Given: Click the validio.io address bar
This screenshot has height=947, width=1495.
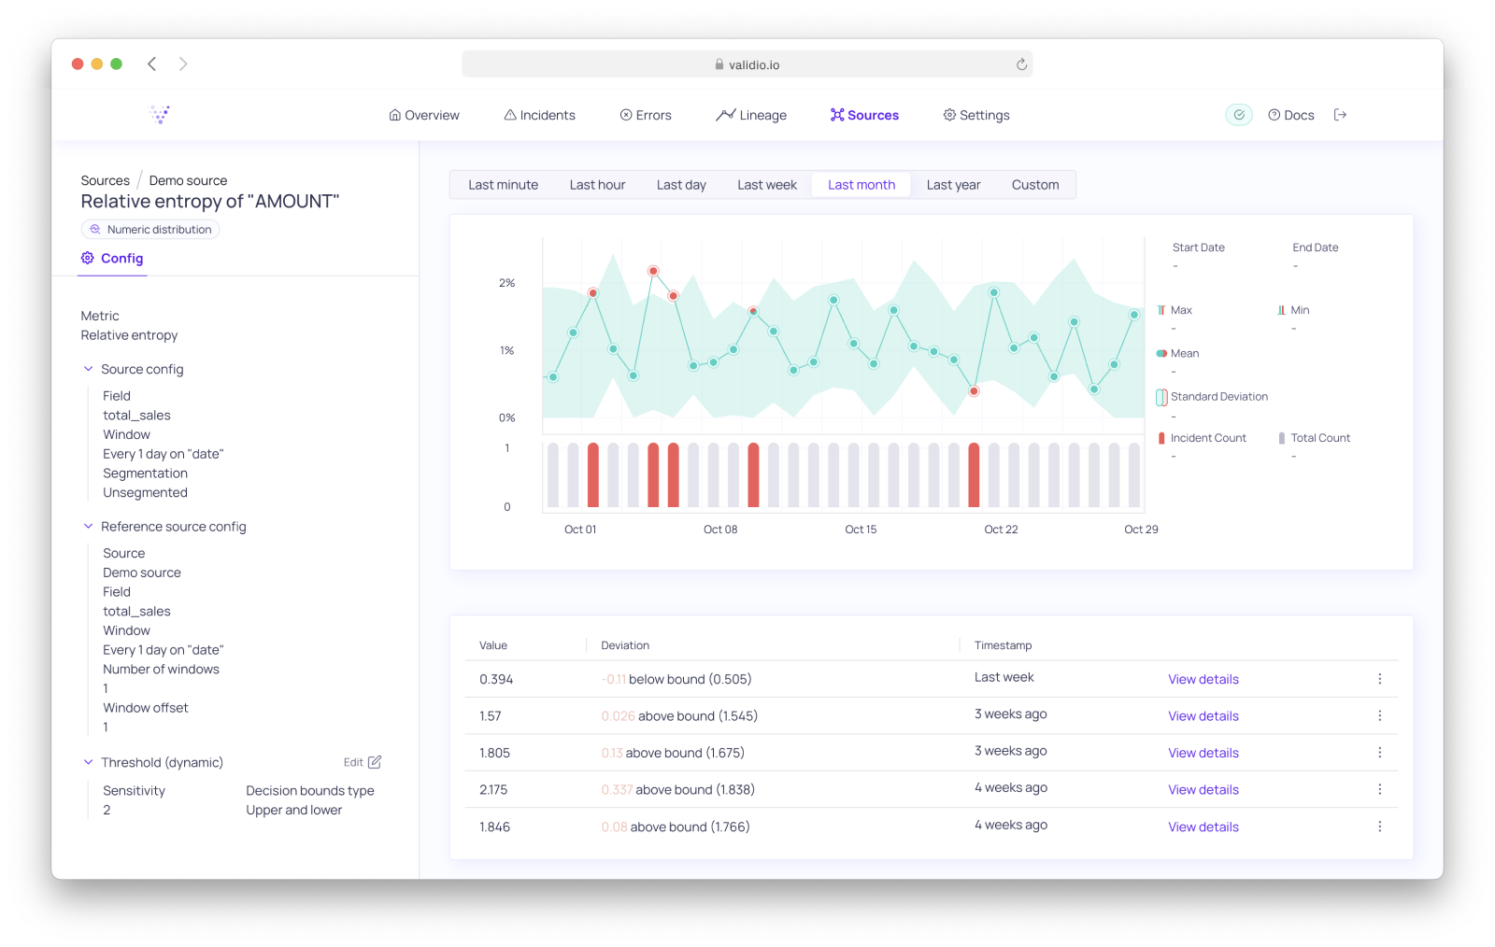Looking at the screenshot, I should point(747,64).
